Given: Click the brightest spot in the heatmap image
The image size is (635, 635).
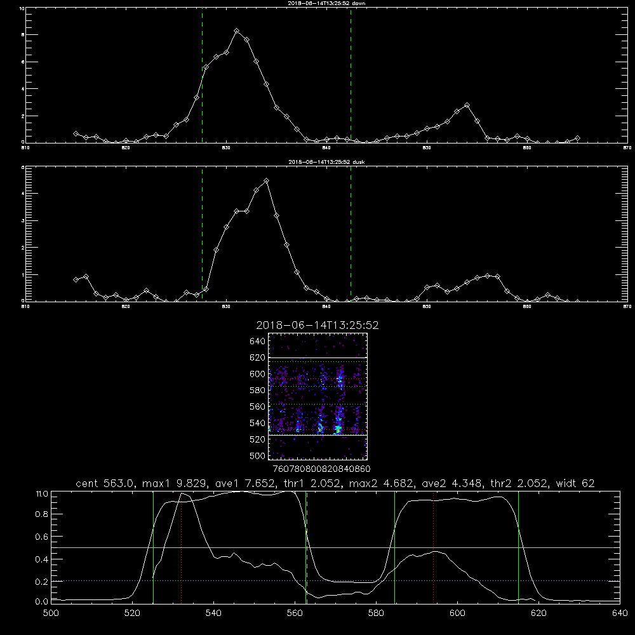Looking at the screenshot, I should coord(338,429).
